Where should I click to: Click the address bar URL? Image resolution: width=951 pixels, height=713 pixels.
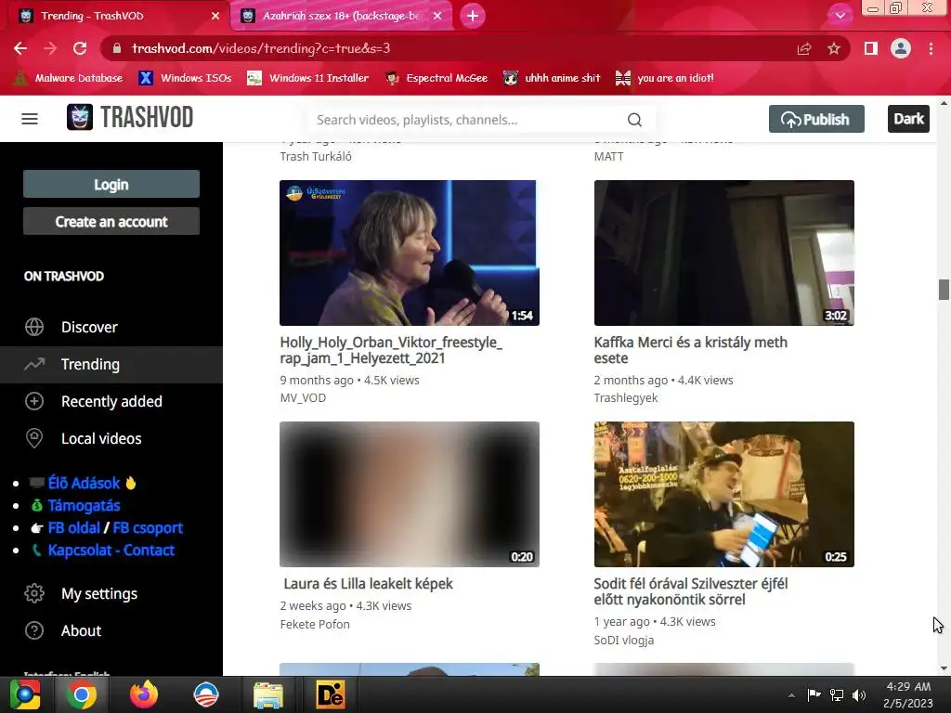pos(261,48)
